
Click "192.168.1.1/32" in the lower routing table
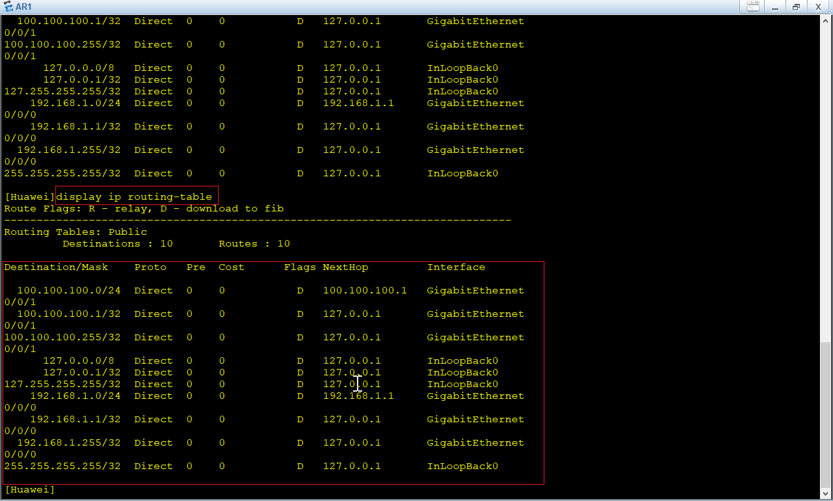click(75, 419)
